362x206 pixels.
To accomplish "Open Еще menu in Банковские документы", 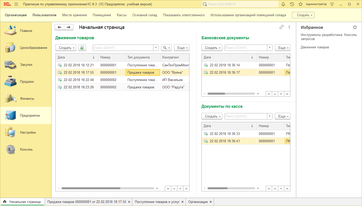I will (282, 48).
